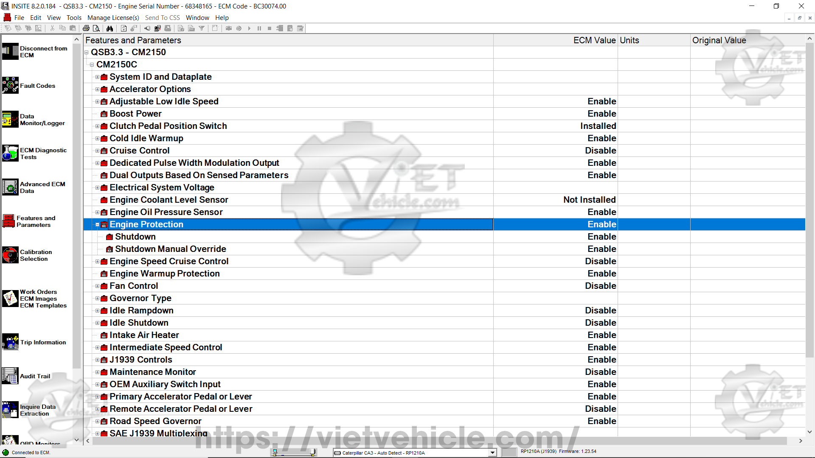815x458 pixels.
Task: Expand the Cruise Control node
Action: pos(97,151)
